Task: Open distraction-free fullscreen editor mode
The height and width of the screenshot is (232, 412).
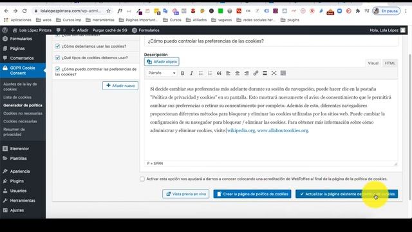Action: tap(274, 73)
